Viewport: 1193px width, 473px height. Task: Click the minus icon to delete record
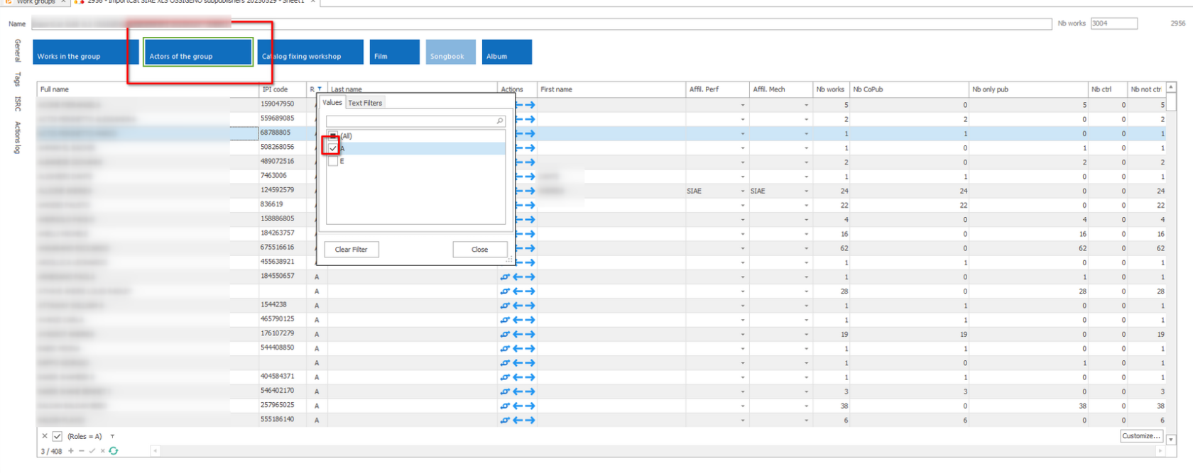click(81, 451)
